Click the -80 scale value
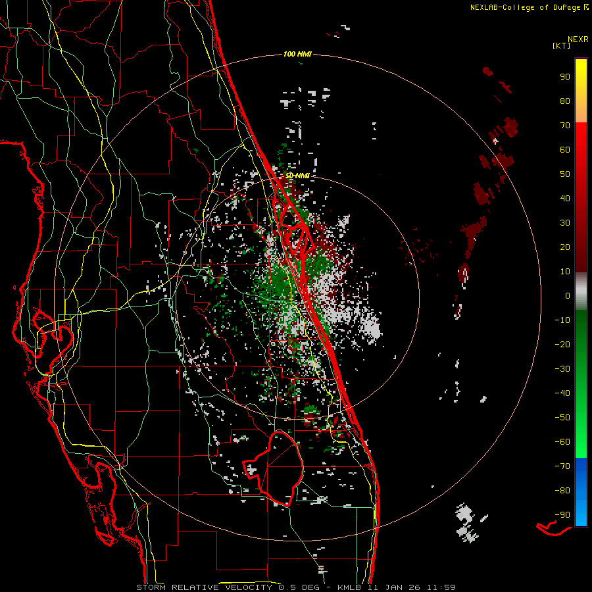 (562, 491)
